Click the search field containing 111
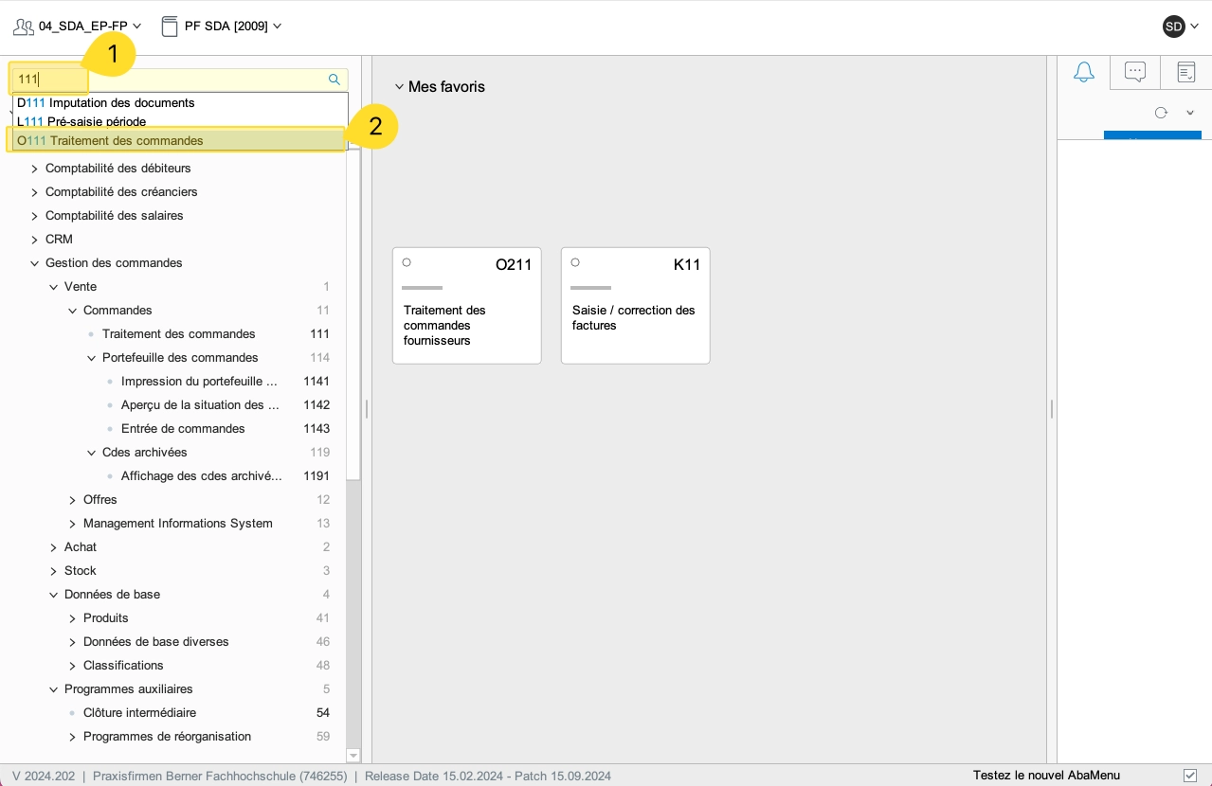 [171, 80]
